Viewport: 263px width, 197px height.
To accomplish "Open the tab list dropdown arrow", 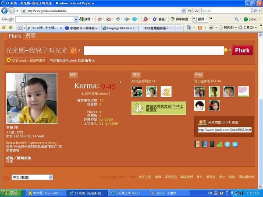I will point(25,28).
